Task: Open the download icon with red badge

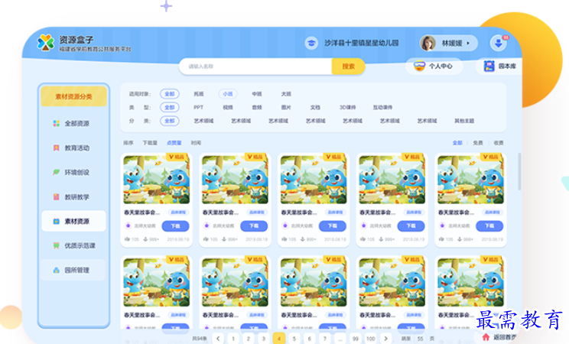Action: tap(498, 43)
